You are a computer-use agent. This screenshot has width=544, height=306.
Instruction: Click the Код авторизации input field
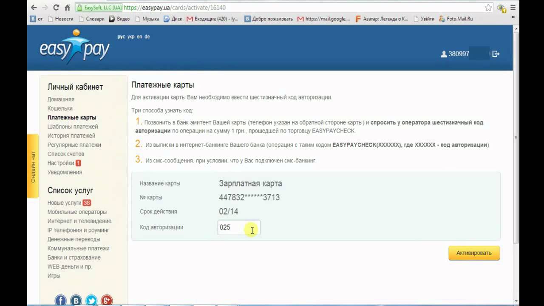(239, 227)
